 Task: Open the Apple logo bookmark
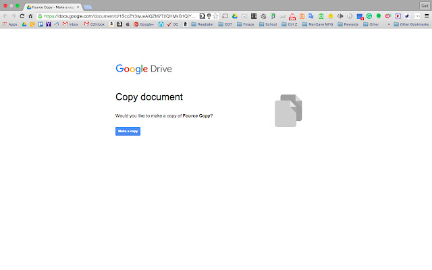[128, 24]
